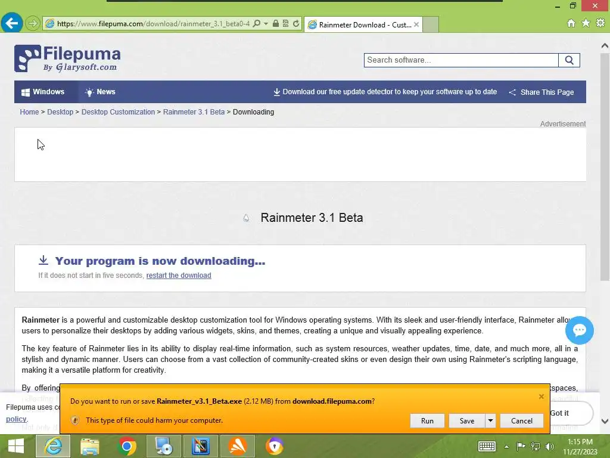Refresh the page with reload icon
Image resolution: width=610 pixels, height=458 pixels.
(296, 23)
